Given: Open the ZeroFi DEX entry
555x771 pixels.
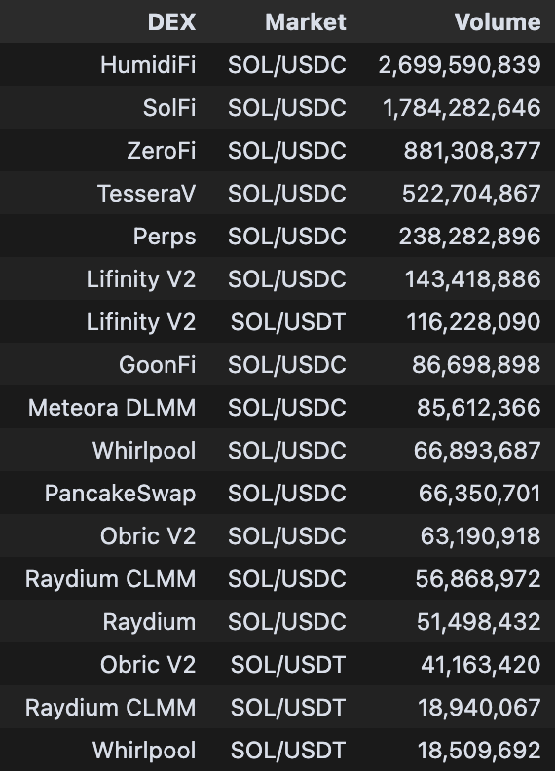Looking at the screenshot, I should [162, 151].
